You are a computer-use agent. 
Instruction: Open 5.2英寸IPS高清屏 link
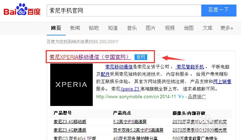click(130, 122)
